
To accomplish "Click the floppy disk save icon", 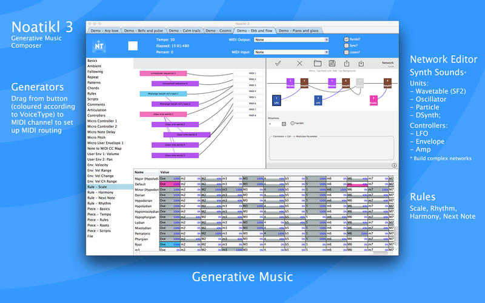I will [332, 63].
